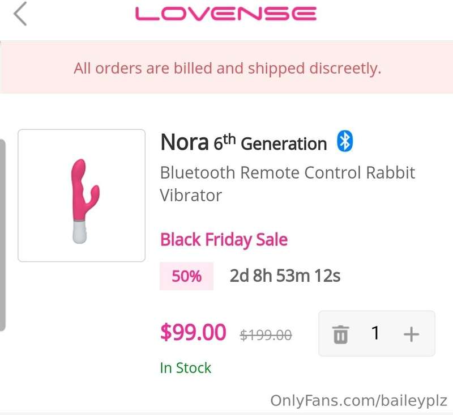453x415 pixels.
Task: Click the crossed-out $199.00 original price
Action: [x=266, y=335]
